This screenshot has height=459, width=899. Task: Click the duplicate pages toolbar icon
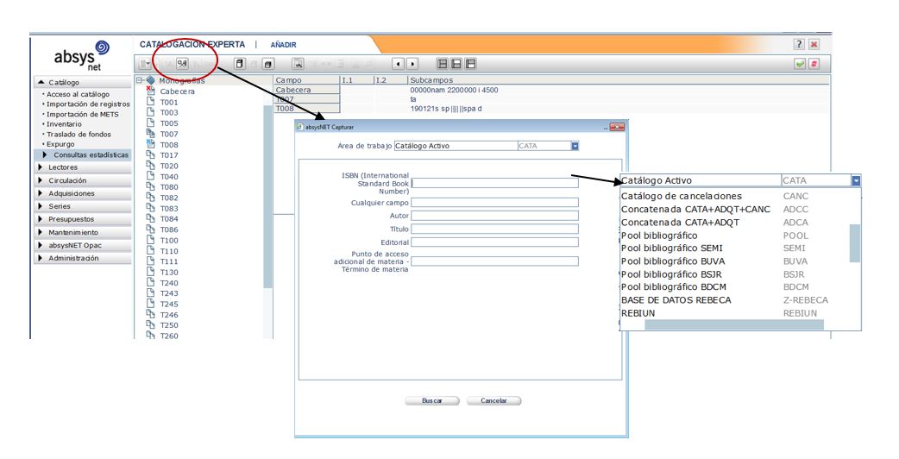pyautogui.click(x=268, y=64)
